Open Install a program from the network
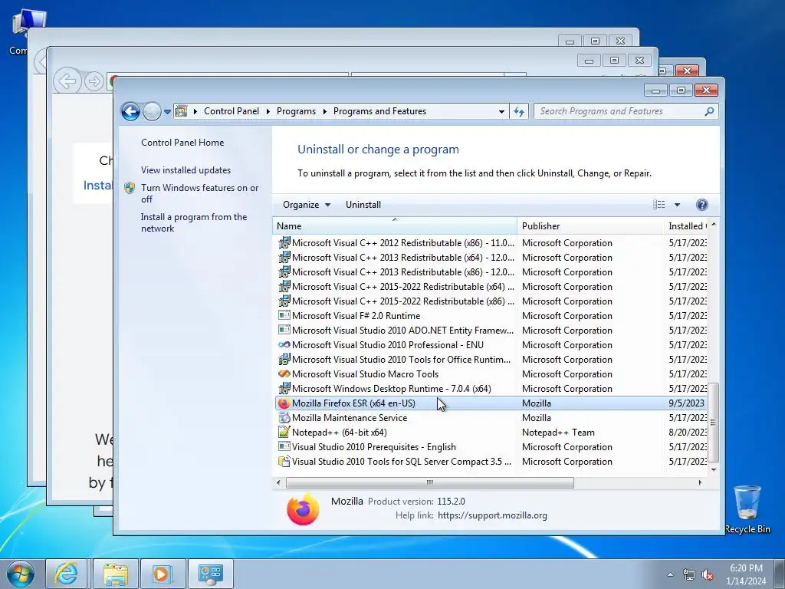The image size is (785, 589). coord(194,222)
